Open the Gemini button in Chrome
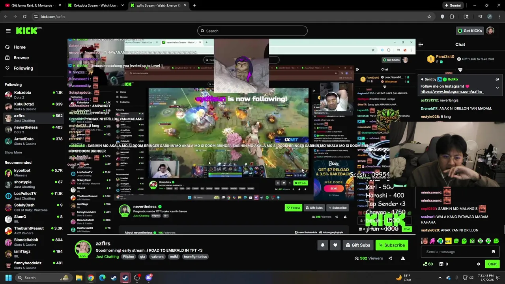The image size is (505, 284). coord(453,6)
